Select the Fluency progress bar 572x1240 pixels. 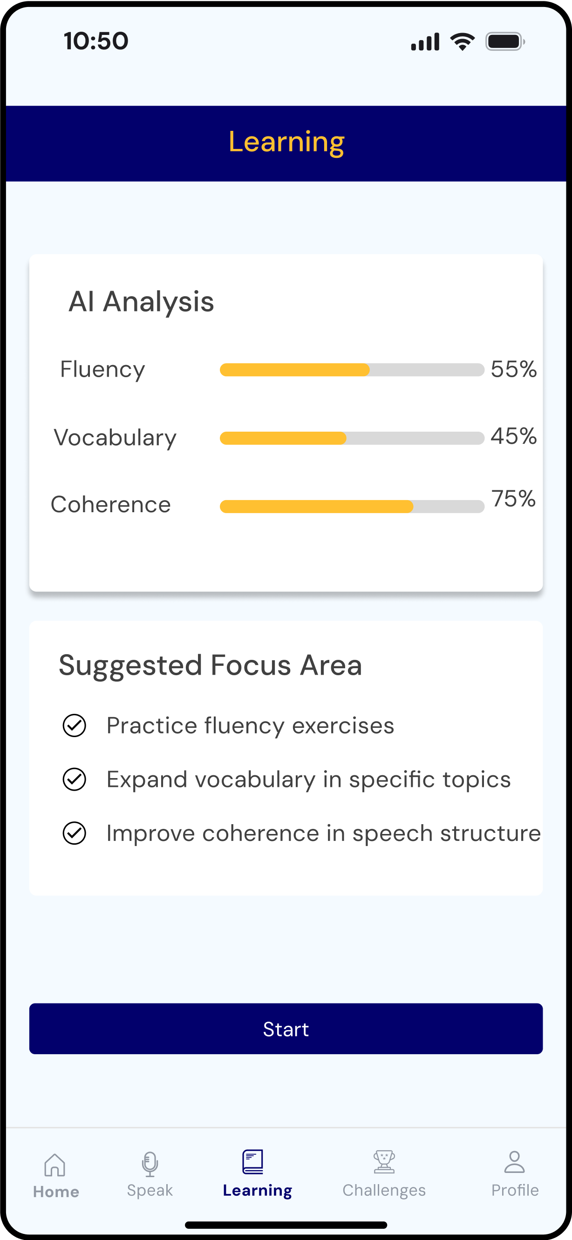tap(352, 370)
